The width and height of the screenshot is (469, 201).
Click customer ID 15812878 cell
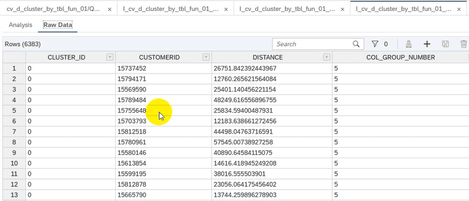tap(164, 185)
